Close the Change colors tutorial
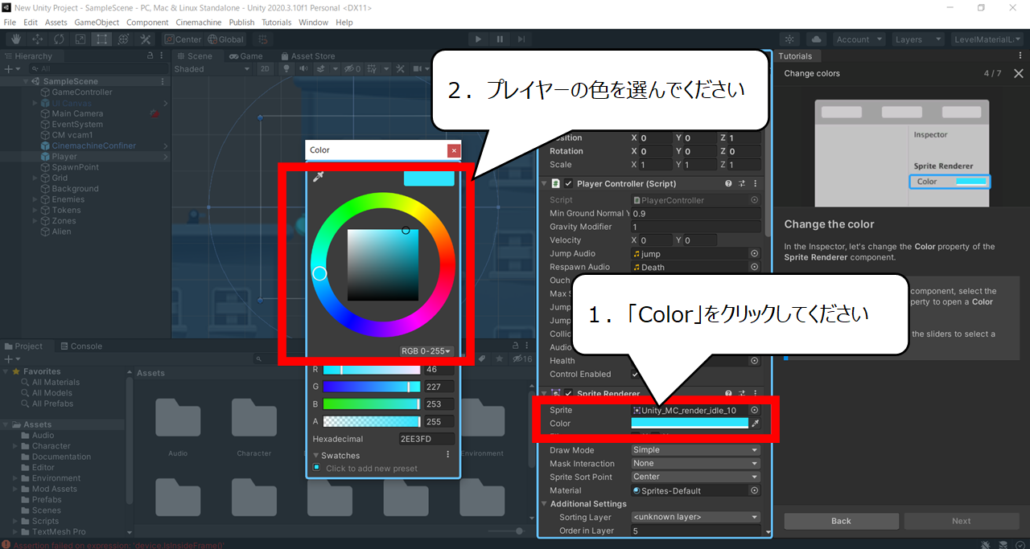 pyautogui.click(x=1018, y=73)
